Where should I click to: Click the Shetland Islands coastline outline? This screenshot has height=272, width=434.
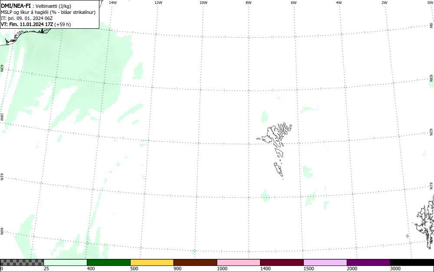click(x=424, y=222)
